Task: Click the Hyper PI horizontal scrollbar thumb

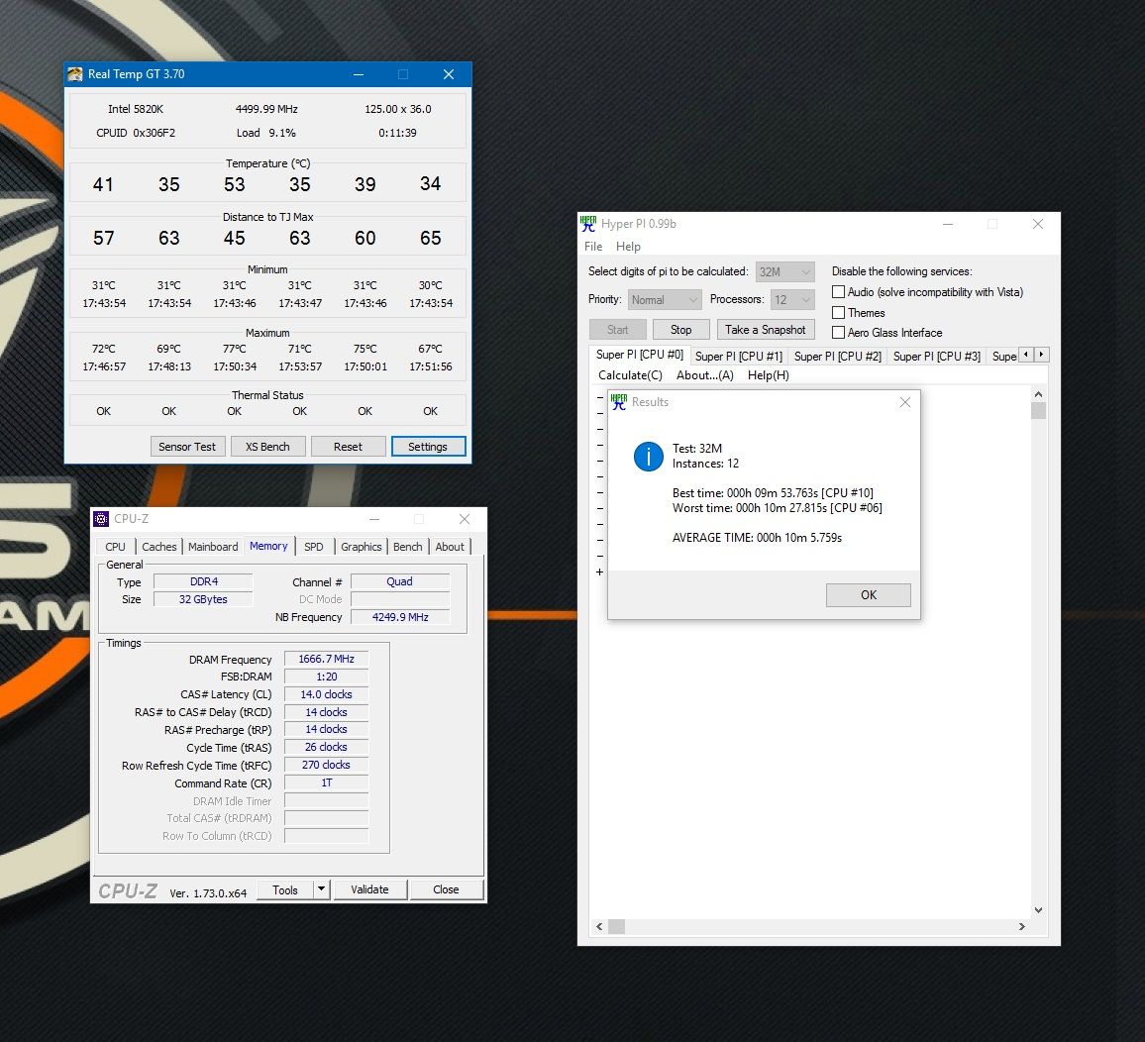Action: point(616,927)
